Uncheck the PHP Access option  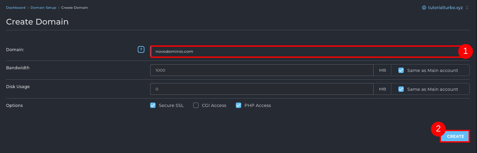tap(238, 105)
